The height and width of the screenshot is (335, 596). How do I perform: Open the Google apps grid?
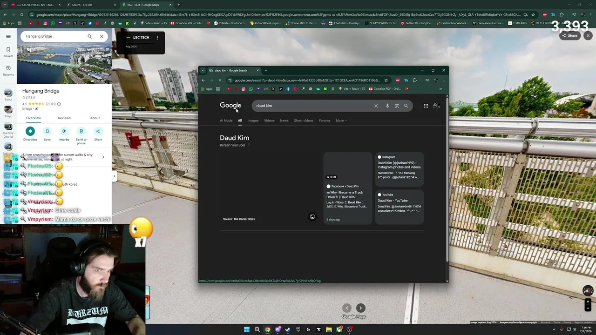coord(426,106)
